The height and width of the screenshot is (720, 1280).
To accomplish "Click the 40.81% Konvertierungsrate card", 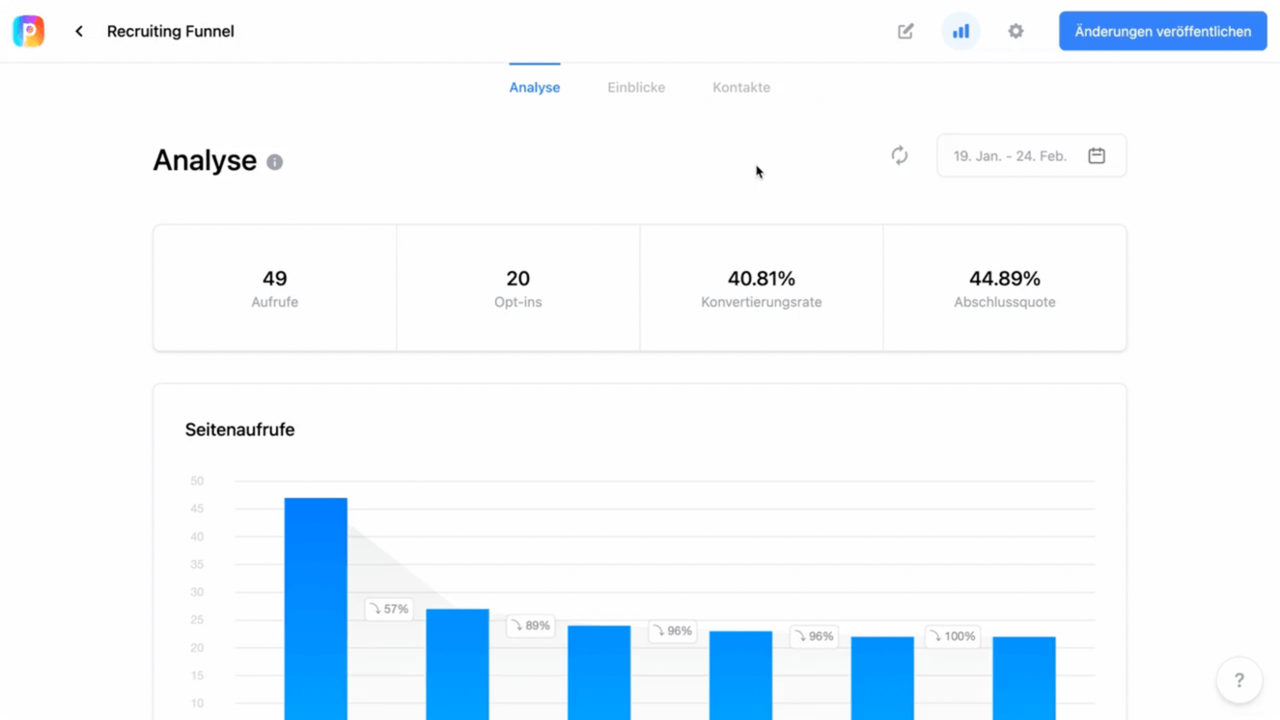I will coord(762,288).
